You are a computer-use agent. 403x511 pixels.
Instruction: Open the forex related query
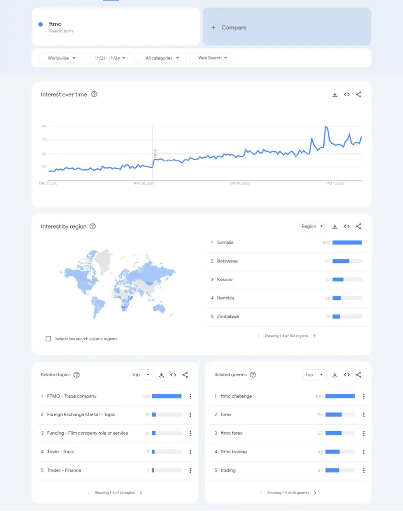[x=226, y=415]
